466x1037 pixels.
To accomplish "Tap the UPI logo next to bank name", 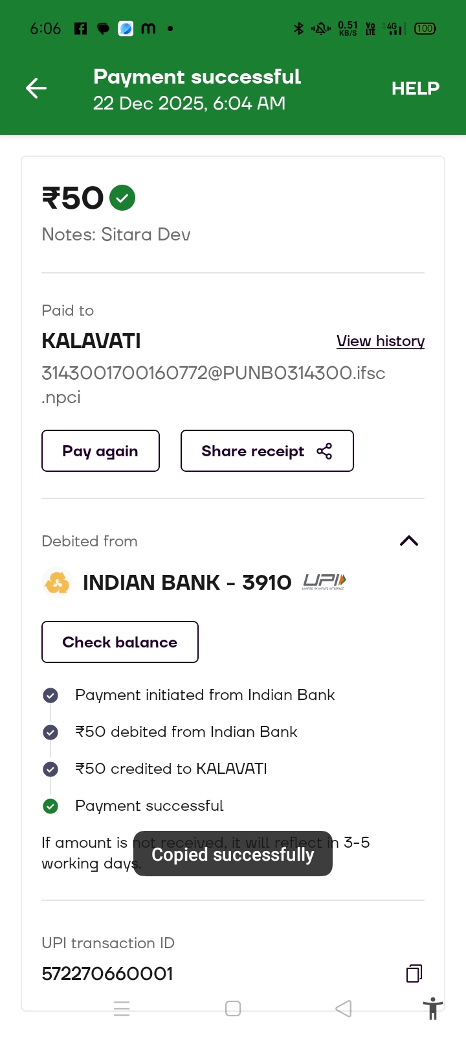I will [x=325, y=581].
